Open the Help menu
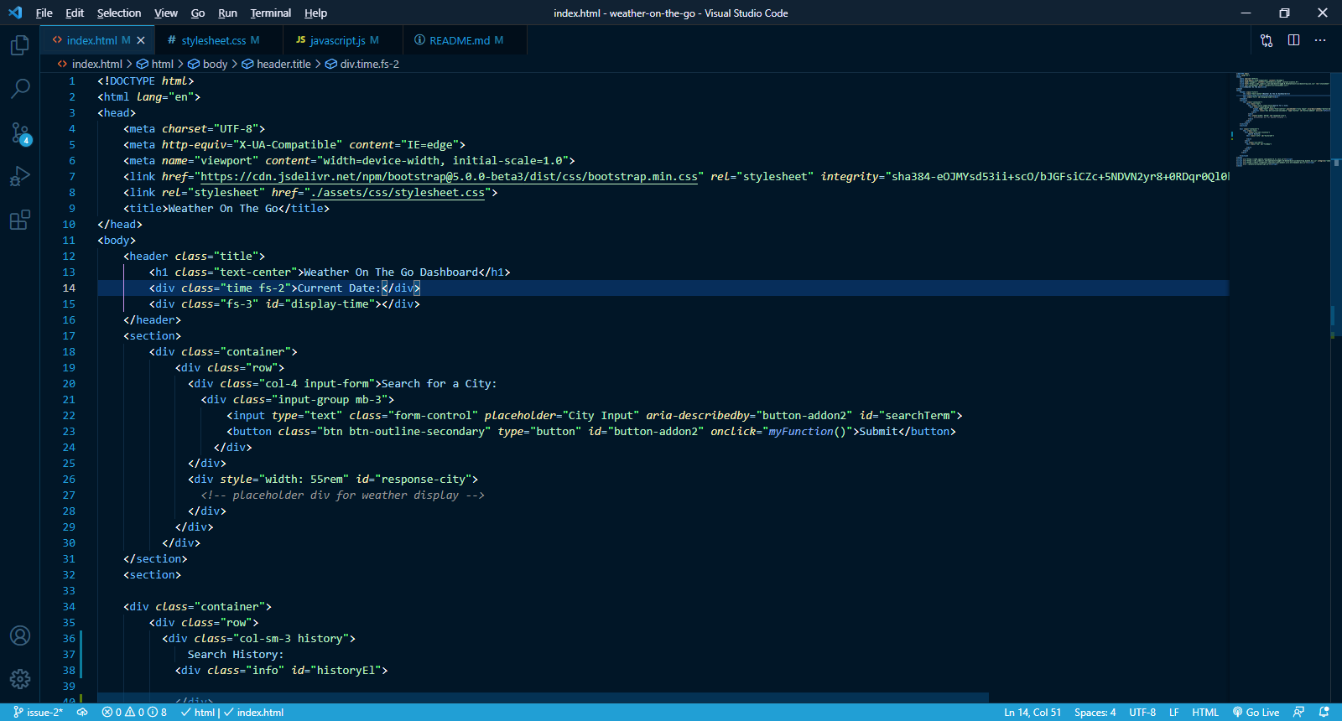 point(316,13)
